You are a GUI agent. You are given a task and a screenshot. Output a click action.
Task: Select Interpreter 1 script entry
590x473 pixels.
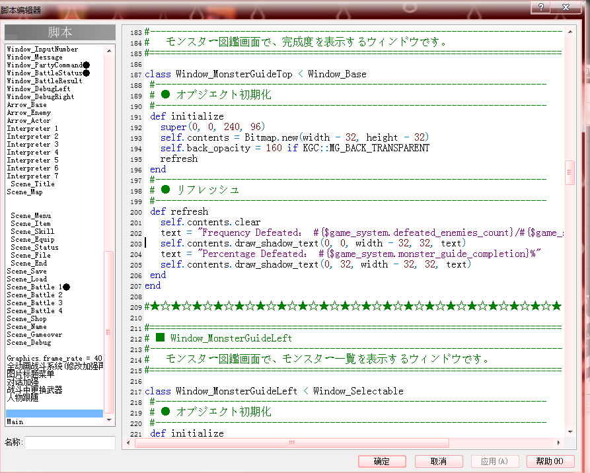click(x=32, y=128)
